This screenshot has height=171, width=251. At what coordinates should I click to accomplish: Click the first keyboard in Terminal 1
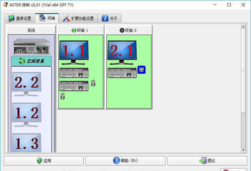[x=74, y=73]
